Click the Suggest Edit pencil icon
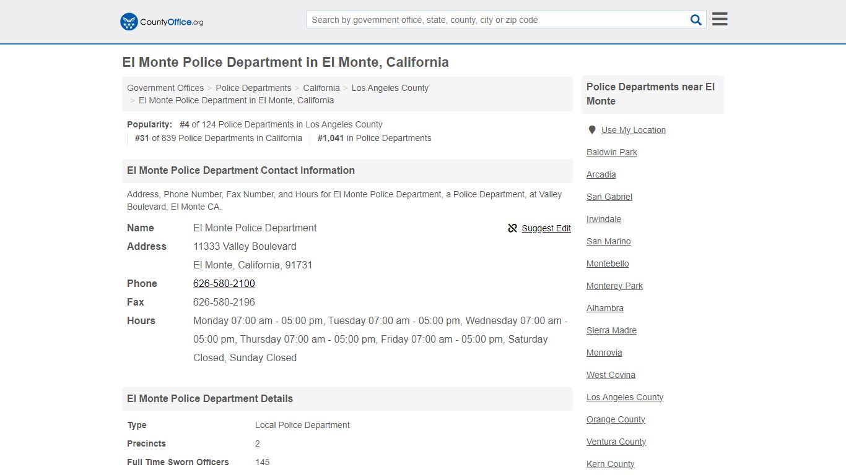This screenshot has width=846, height=475. pyautogui.click(x=512, y=228)
